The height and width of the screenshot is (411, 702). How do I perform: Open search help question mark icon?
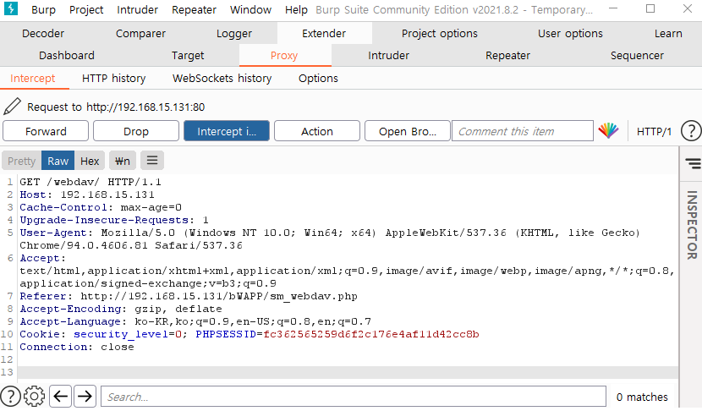click(10, 397)
